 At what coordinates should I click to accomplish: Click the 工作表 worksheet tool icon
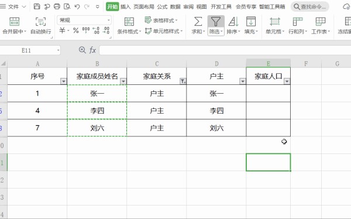[x=321, y=22]
